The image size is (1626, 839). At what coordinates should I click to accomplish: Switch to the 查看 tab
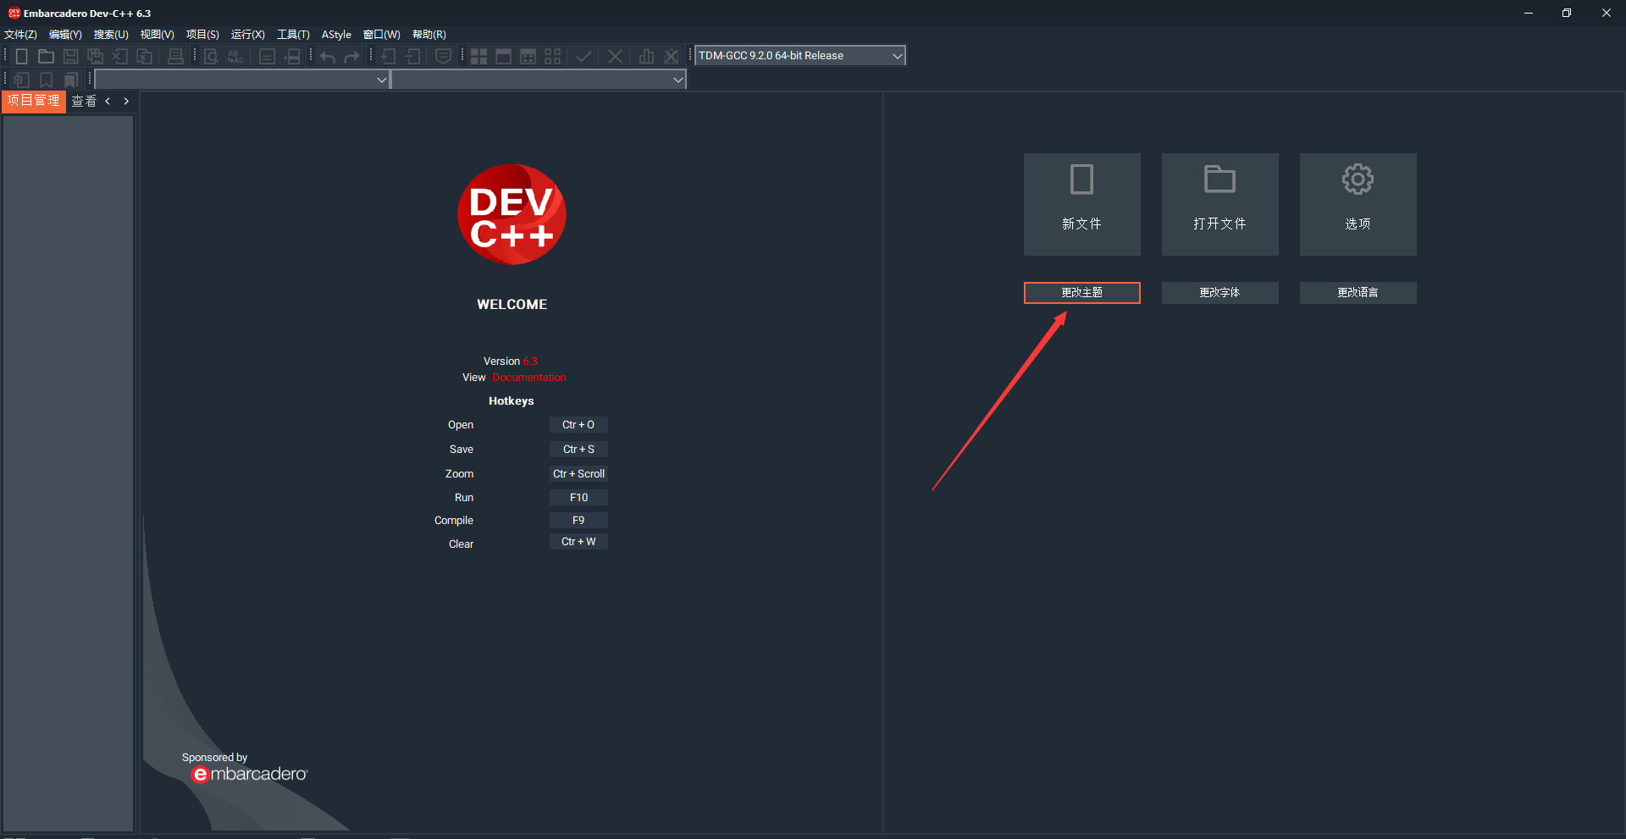pos(84,101)
